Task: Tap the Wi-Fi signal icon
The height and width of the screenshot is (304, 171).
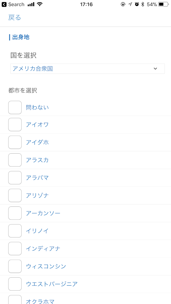Action: pos(40,4)
